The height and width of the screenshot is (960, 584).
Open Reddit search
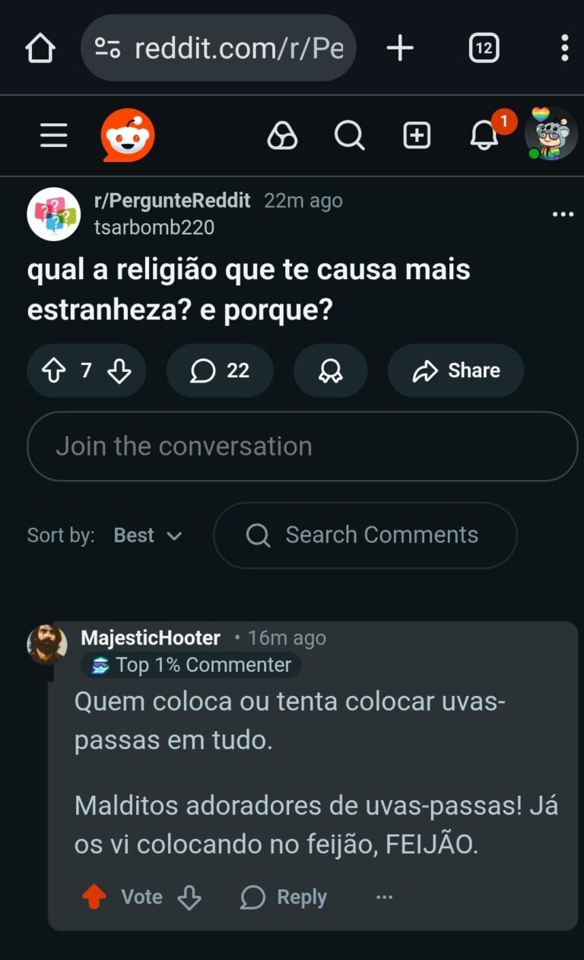[x=349, y=136]
